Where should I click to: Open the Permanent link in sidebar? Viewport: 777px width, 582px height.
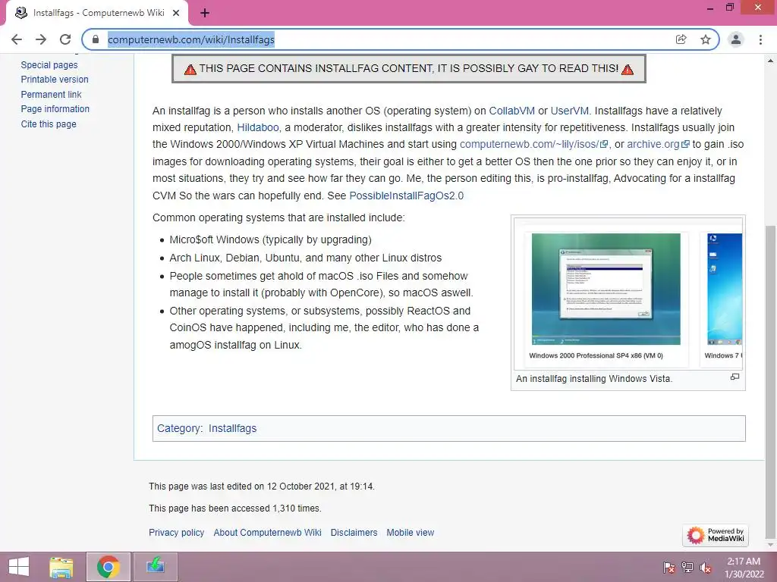coord(51,95)
